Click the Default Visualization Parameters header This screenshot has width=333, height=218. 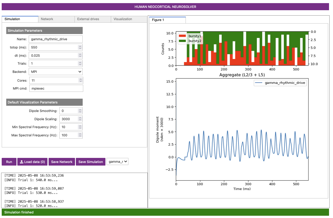click(44, 102)
